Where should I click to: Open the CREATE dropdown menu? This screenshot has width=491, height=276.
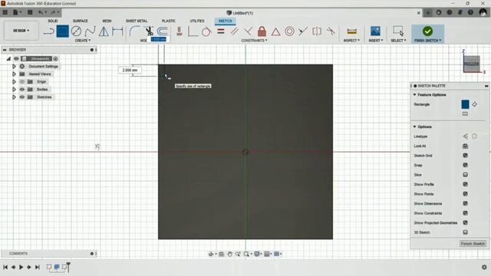(83, 41)
